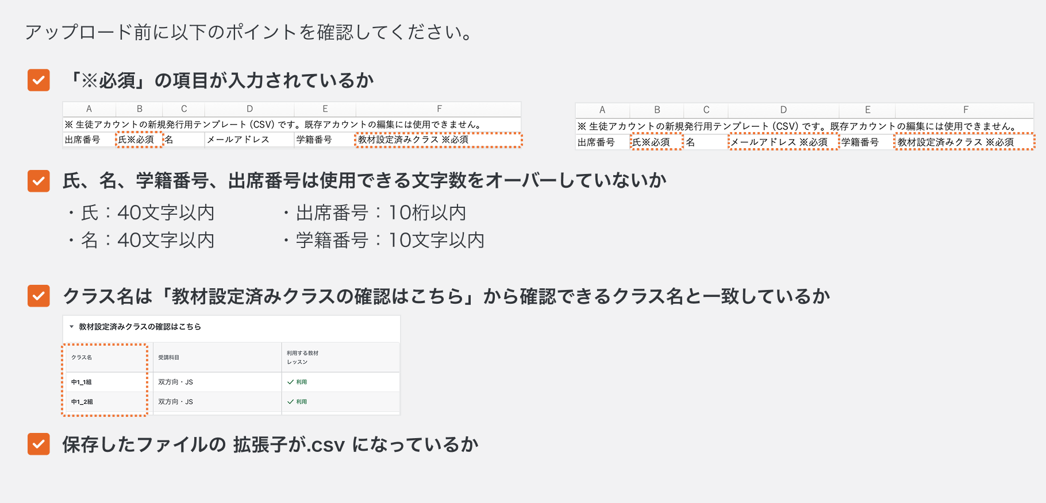Click the 受講科目 column header in the class table
1046x503 pixels.
pos(170,357)
